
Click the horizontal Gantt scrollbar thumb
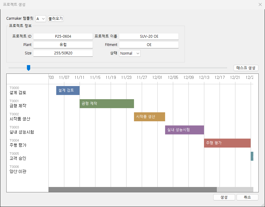coord(133,189)
